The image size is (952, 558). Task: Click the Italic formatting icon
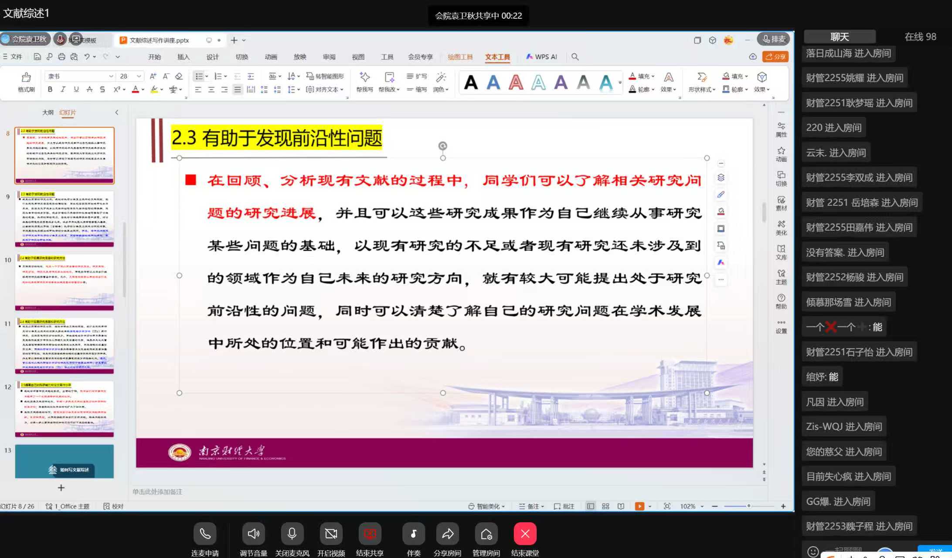pos(63,89)
